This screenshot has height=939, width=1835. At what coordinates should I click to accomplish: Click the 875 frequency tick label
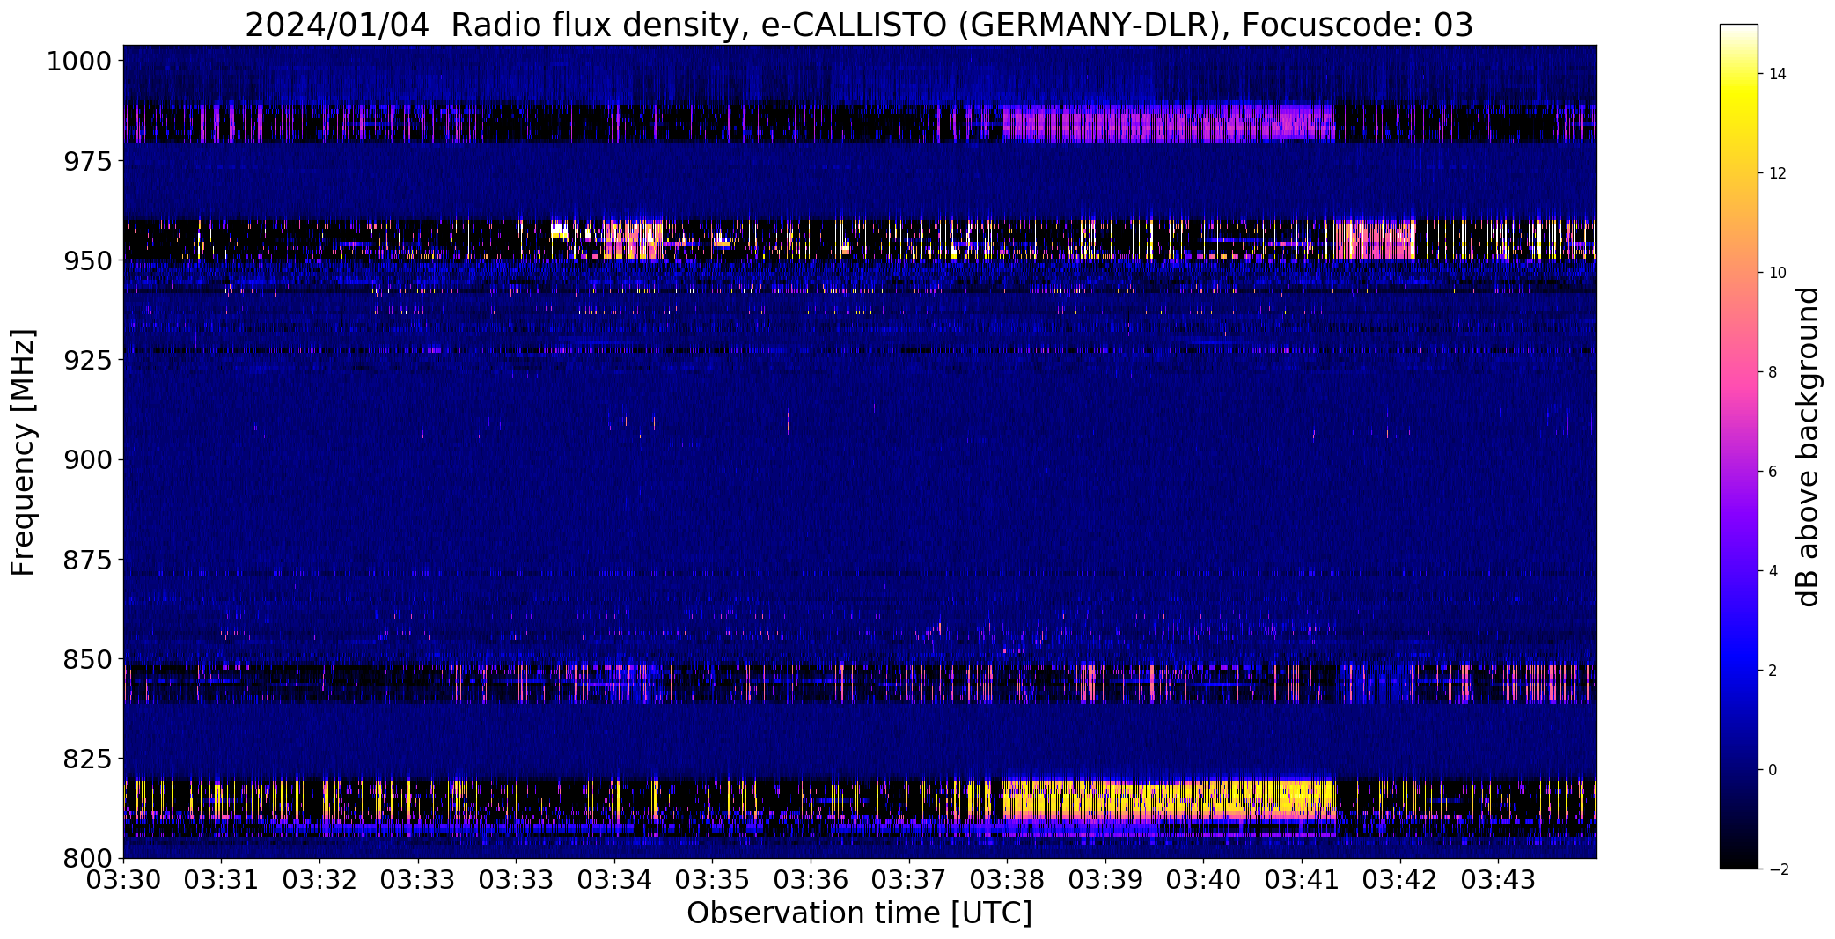pos(87,560)
